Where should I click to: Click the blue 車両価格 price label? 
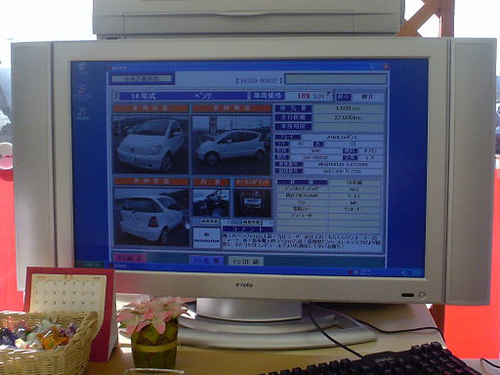point(267,96)
